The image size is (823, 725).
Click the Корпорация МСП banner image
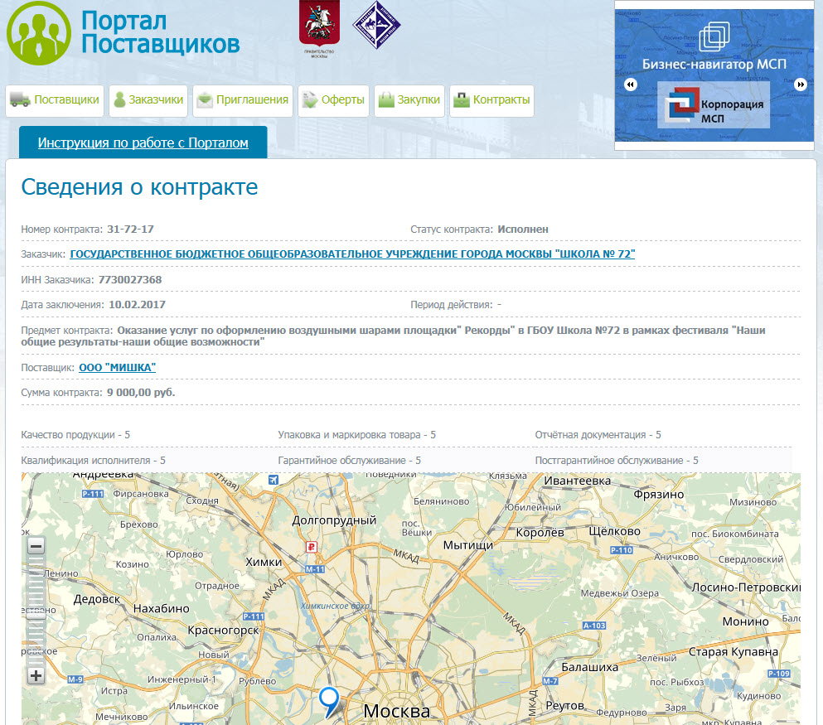pos(713,105)
